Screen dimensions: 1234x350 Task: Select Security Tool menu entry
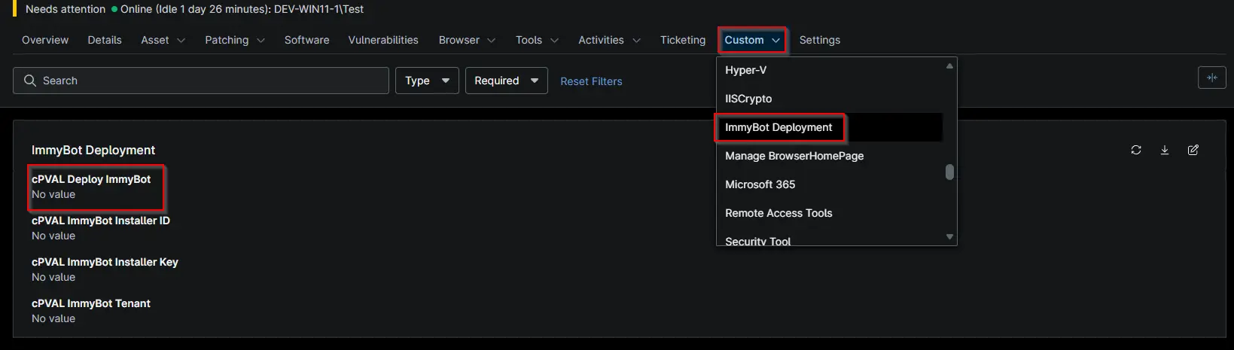coord(830,239)
